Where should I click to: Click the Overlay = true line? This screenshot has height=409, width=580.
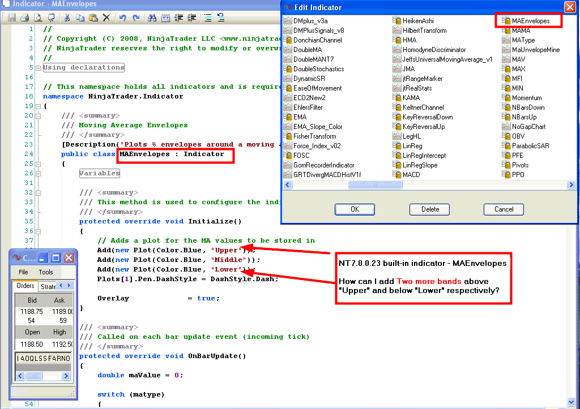coord(159,298)
